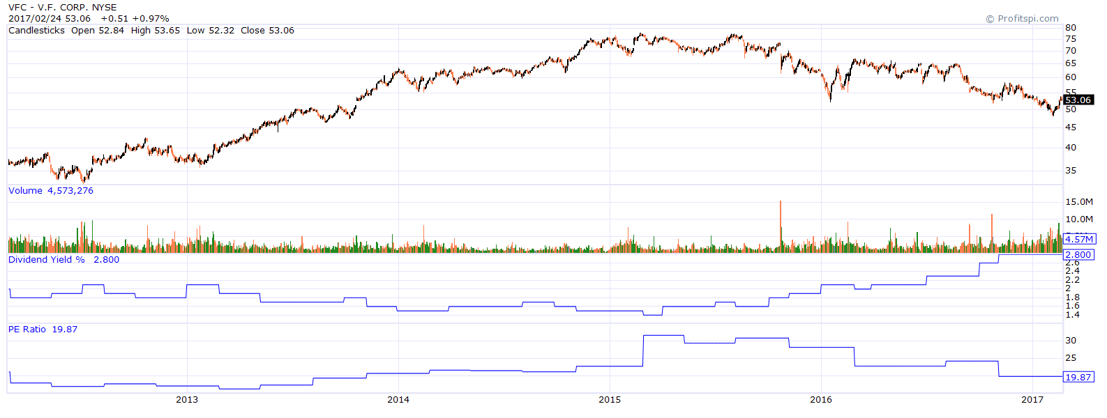Click the Profitspi.com copyright link
The width and height of the screenshot is (1107, 418).
(x=1022, y=19)
